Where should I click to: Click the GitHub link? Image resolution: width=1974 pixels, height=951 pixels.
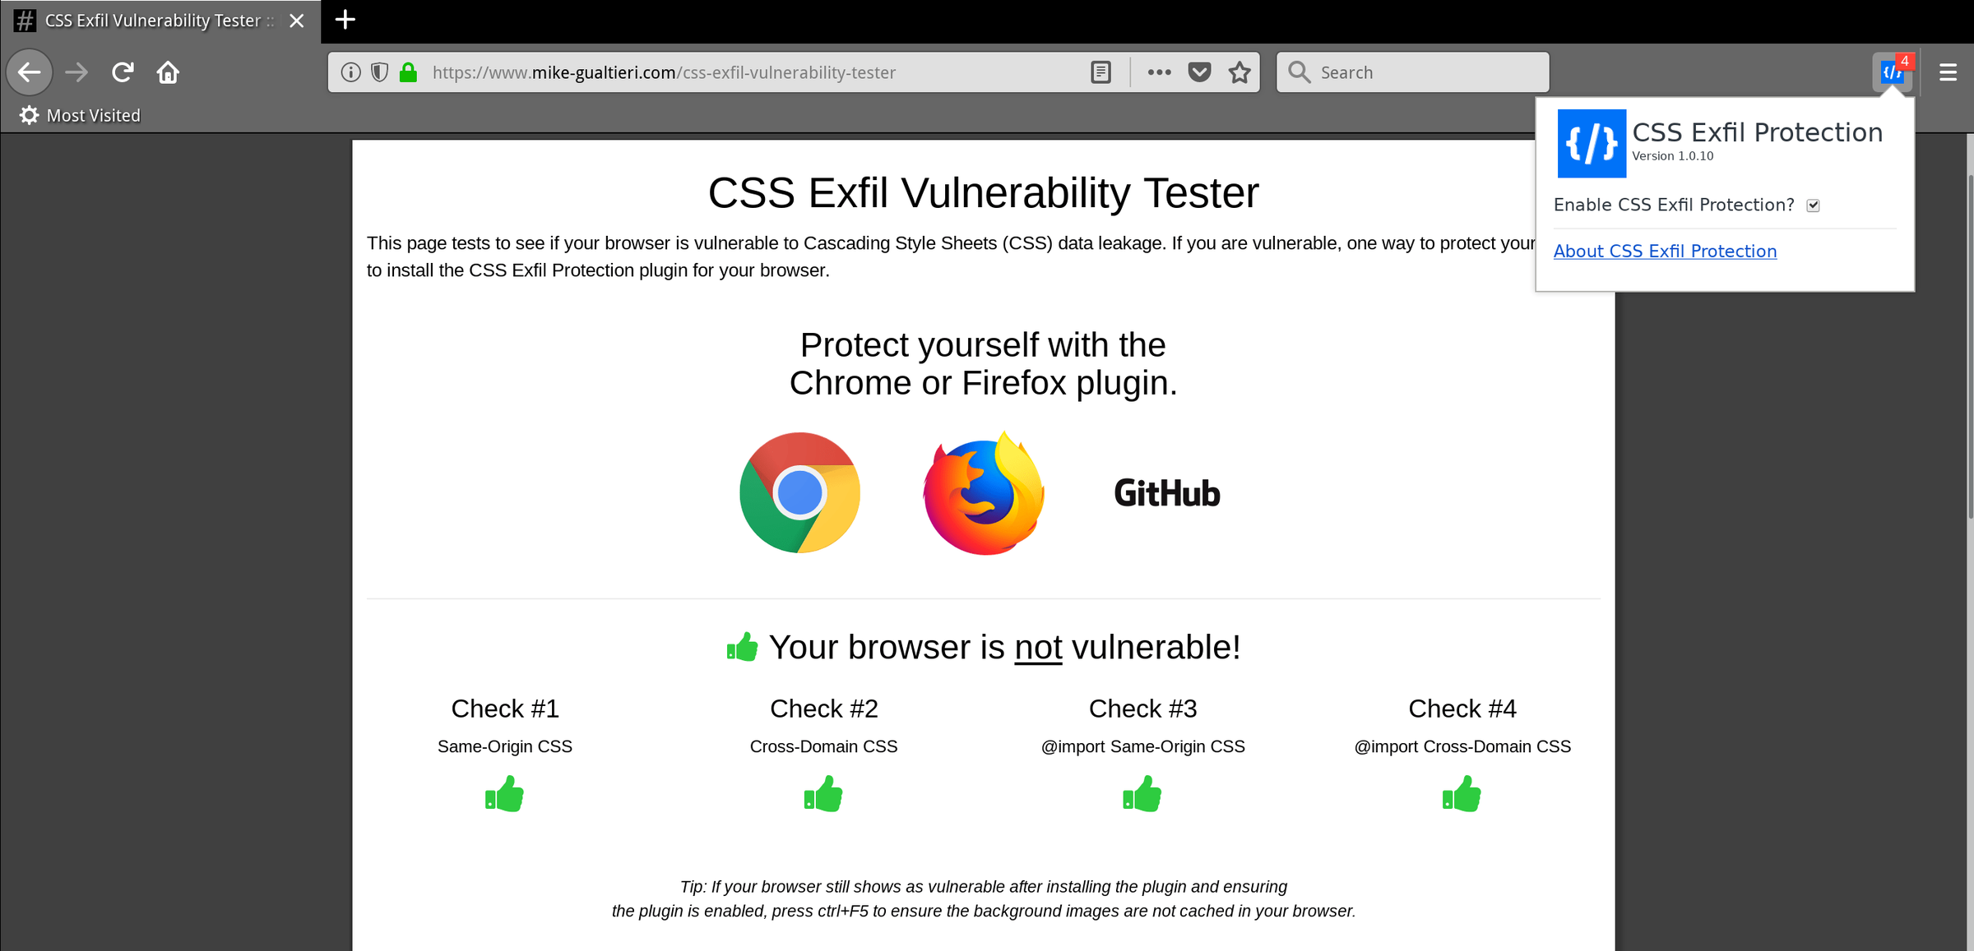pos(1167,493)
